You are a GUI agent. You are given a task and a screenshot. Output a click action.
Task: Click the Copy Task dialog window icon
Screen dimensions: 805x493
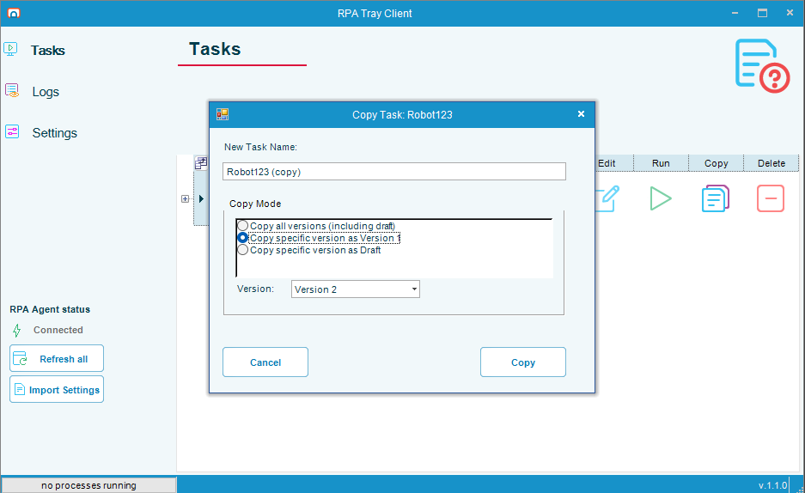[x=223, y=114]
